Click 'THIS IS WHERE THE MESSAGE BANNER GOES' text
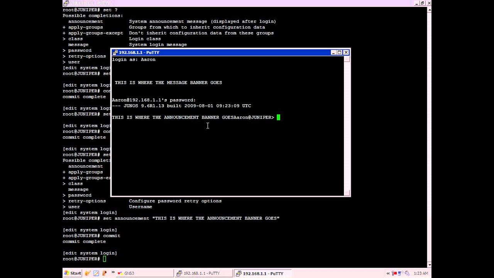Screen dimensions: 494x278 (x=168, y=83)
